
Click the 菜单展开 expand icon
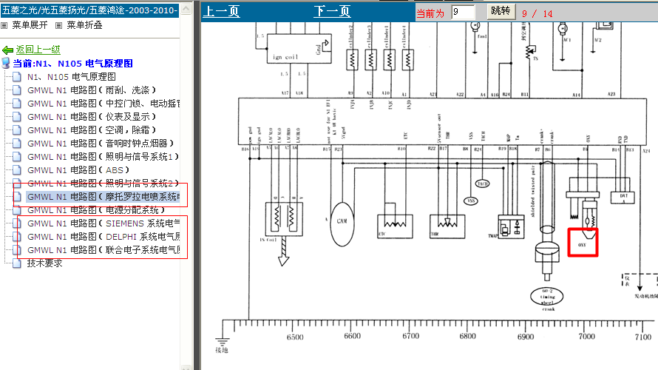click(x=4, y=26)
